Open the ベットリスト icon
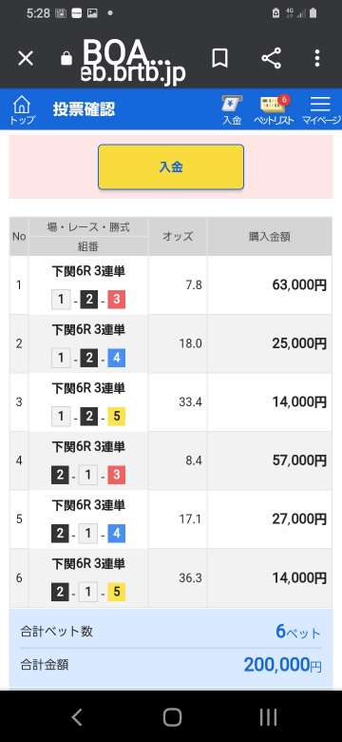Screen dimensions: 342x742 pyautogui.click(x=274, y=109)
